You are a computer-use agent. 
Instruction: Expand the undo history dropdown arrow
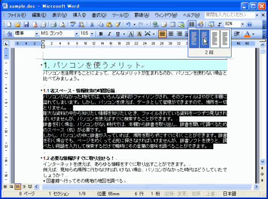tap(135, 24)
